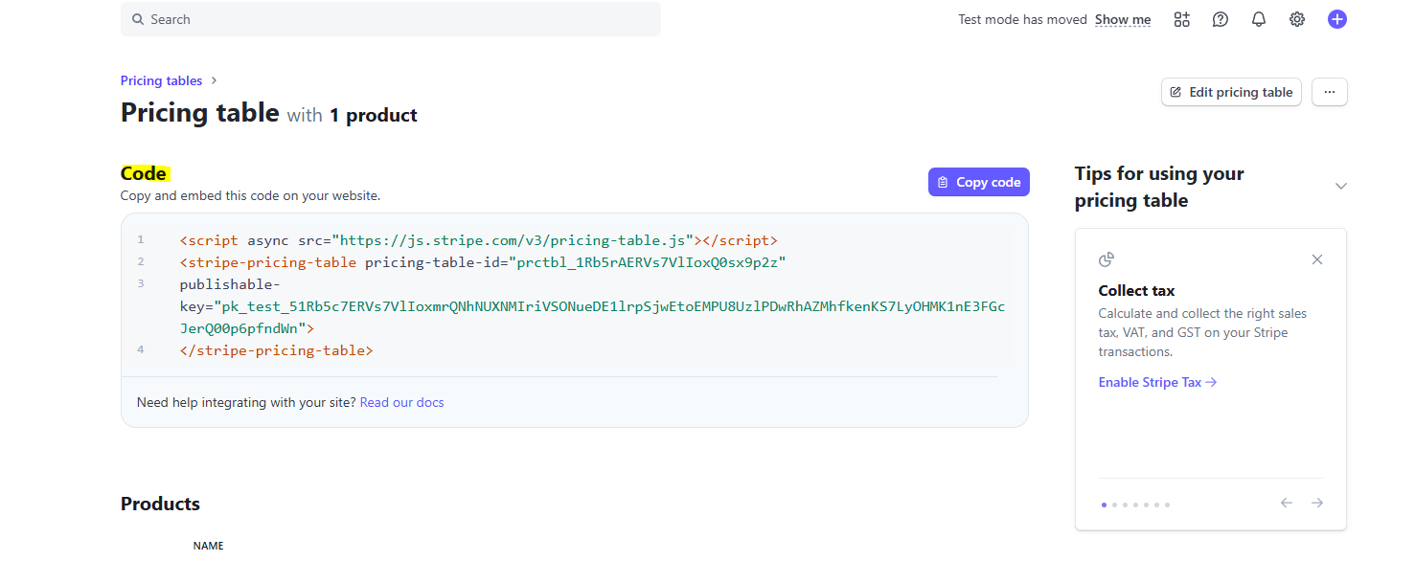Click Enable Stripe Tax link
Screen dimensions: 1415x561
[1157, 382]
